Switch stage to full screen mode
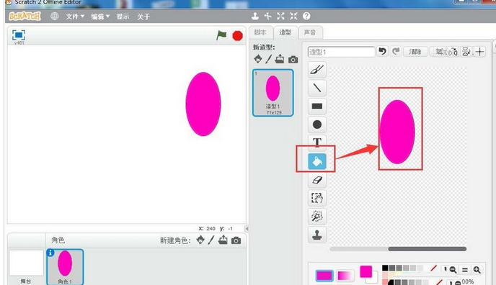The width and height of the screenshot is (496, 285). [19, 35]
